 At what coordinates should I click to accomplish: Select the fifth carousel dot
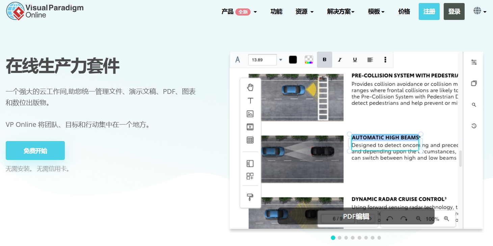click(x=359, y=238)
